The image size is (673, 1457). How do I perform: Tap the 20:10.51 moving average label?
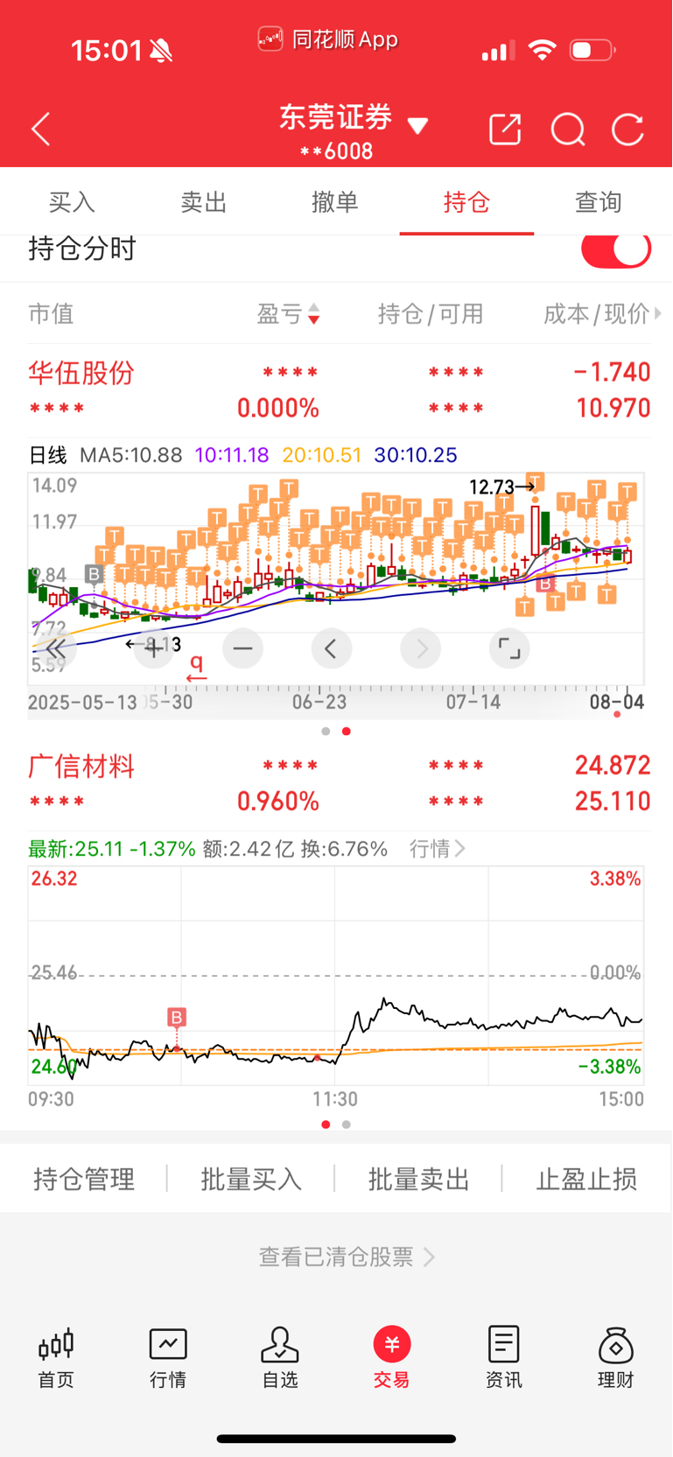(321, 455)
